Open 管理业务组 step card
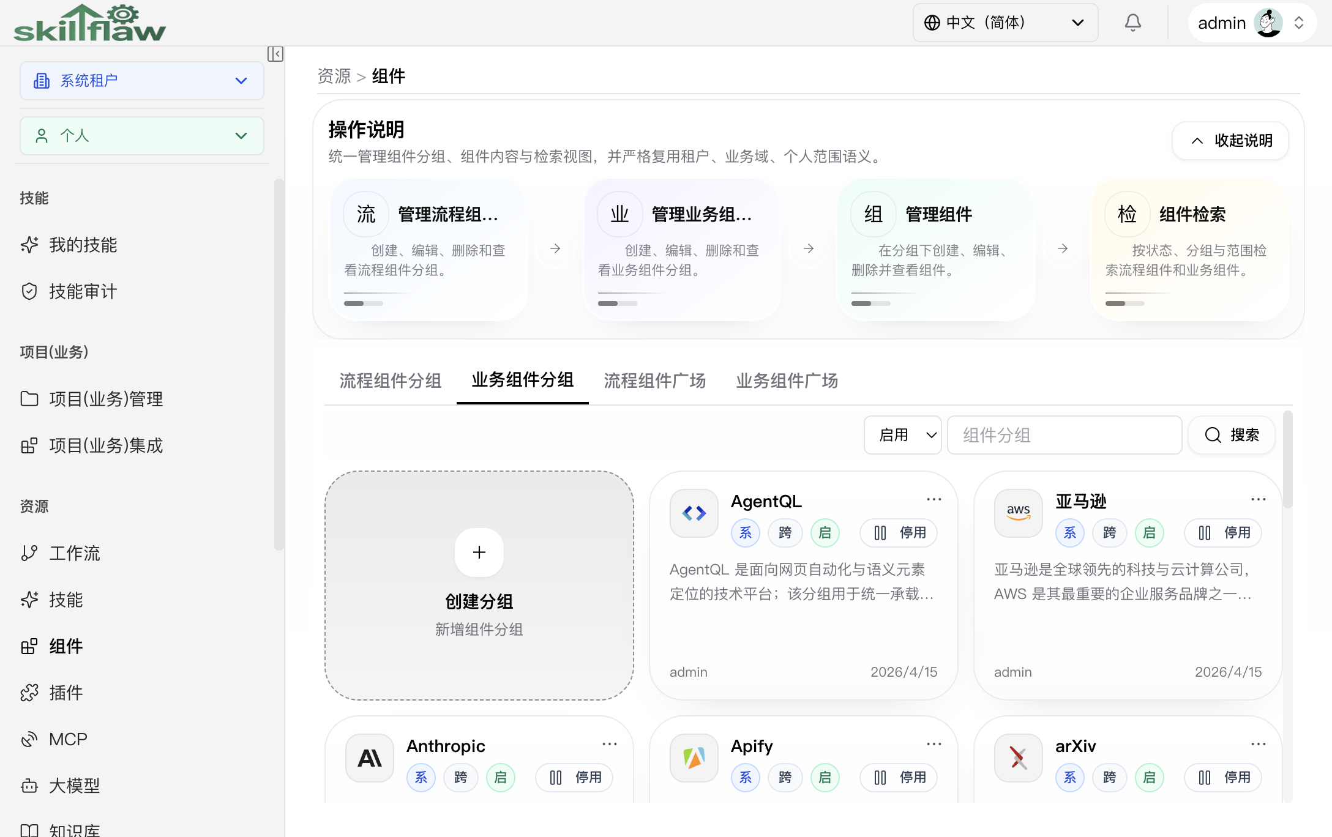Screen dimensions: 1332x837 click(x=682, y=250)
